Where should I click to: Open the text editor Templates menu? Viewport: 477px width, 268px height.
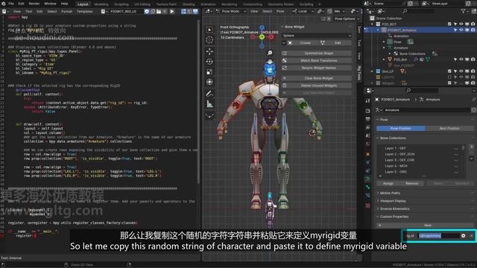tap(85, 11)
